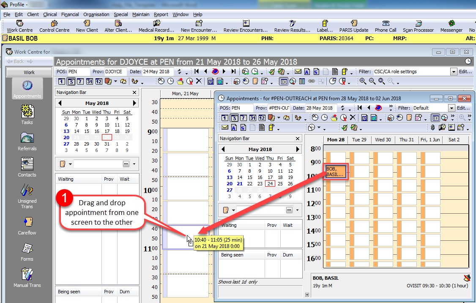Open Contacts in the Work sidebar

coord(27,168)
